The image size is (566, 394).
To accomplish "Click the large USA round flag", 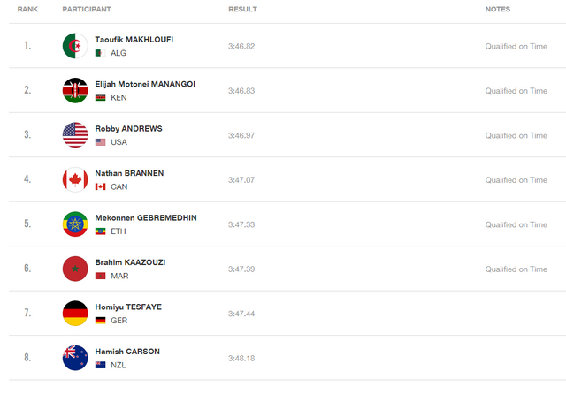I will [x=75, y=135].
